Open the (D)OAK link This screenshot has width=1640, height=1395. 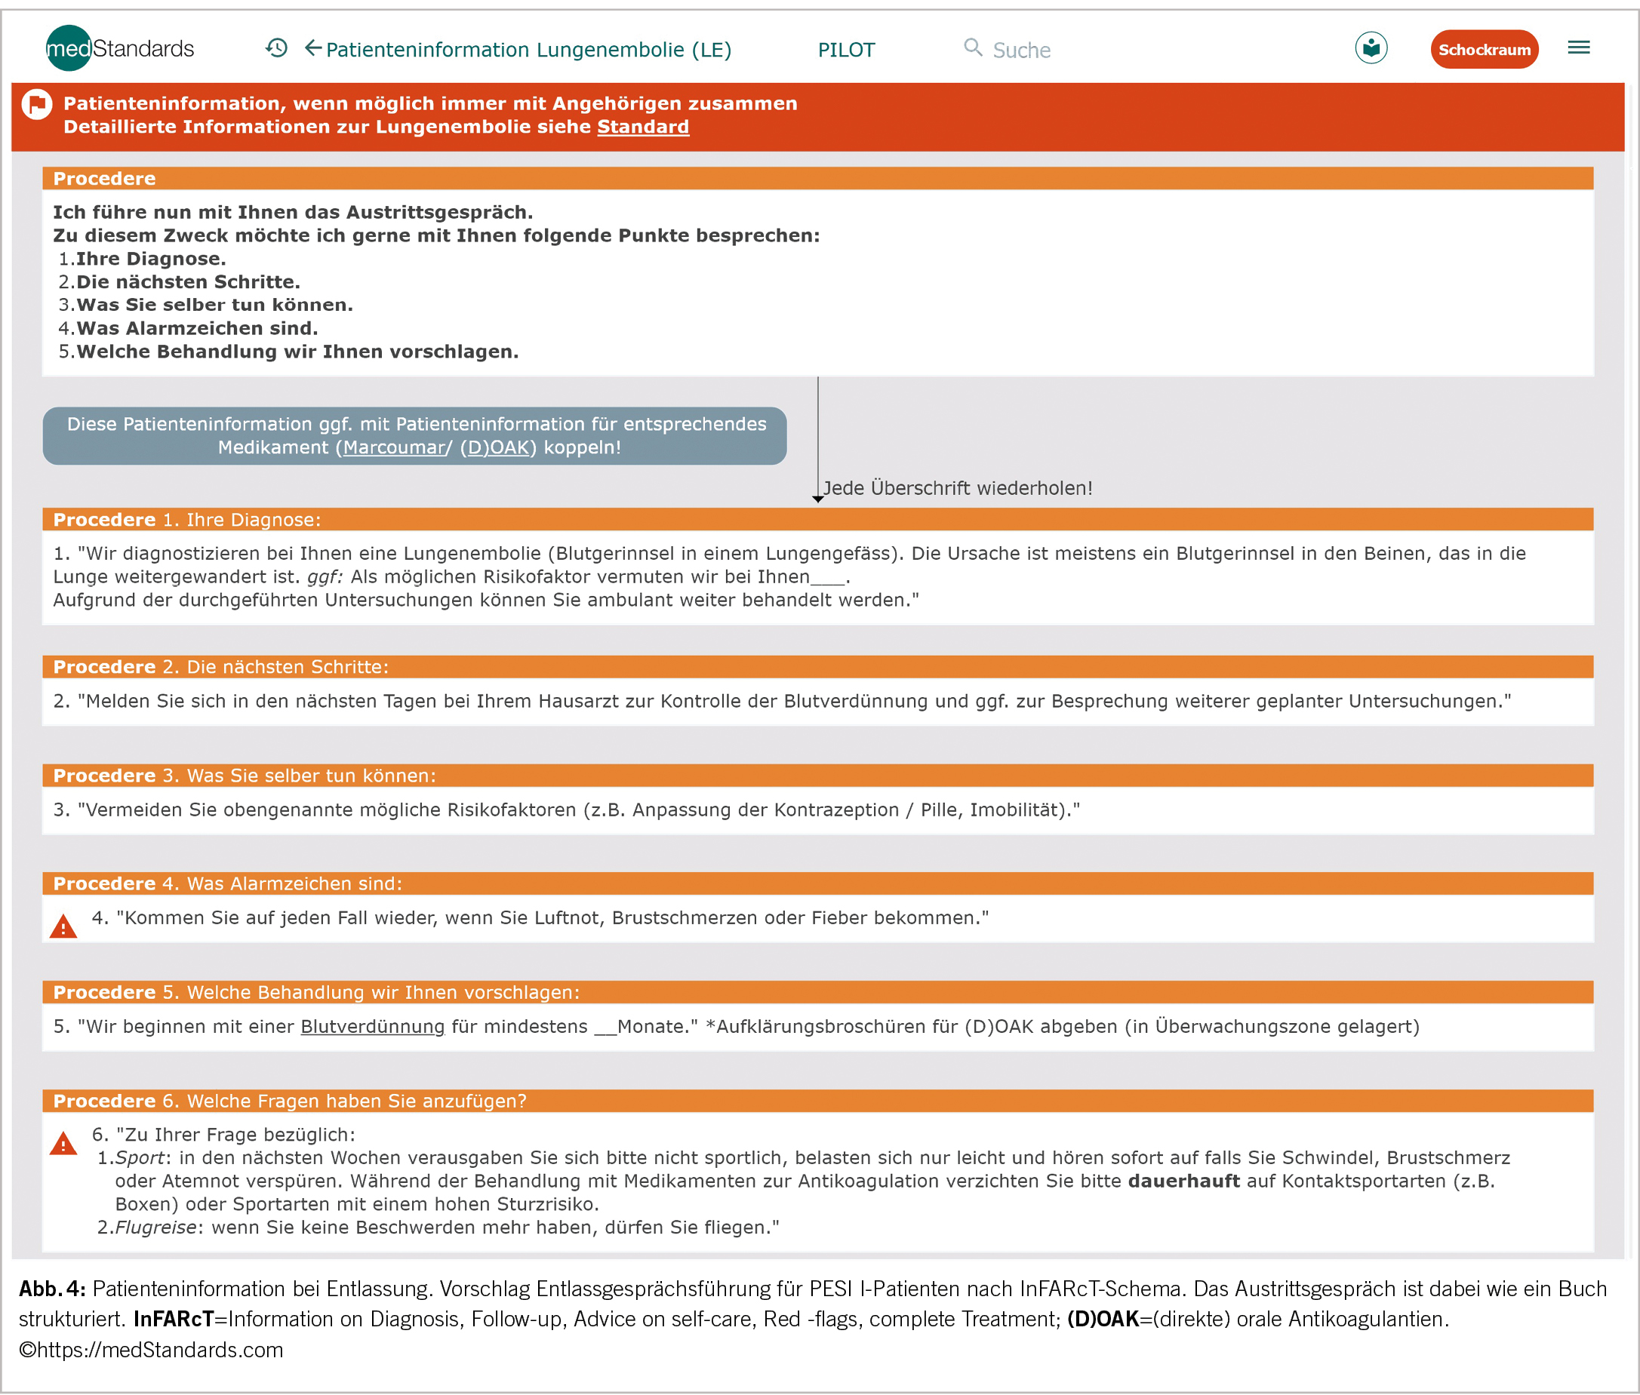coord(497,447)
